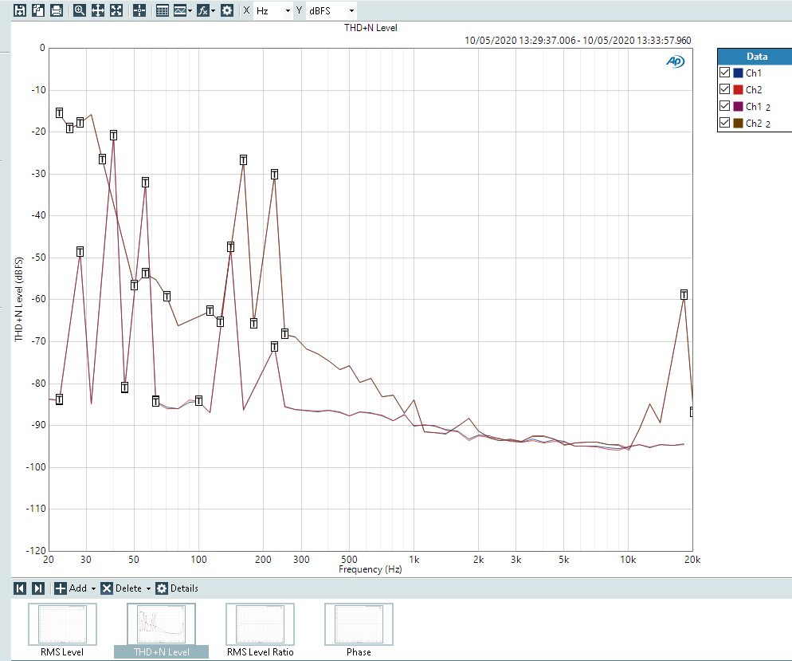
Task: Open graph settings gear in top toolbar
Action: point(227,10)
